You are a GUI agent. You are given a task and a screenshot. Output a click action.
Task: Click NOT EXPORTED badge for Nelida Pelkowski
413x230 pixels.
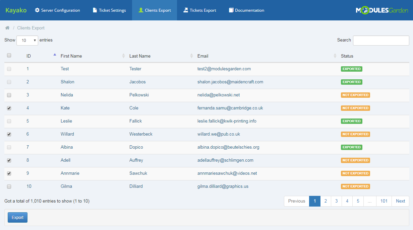point(355,95)
